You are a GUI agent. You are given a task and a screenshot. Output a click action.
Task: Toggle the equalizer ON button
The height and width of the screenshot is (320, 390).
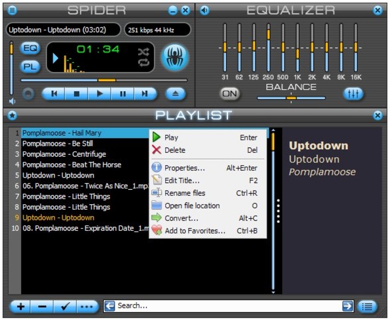[230, 94]
